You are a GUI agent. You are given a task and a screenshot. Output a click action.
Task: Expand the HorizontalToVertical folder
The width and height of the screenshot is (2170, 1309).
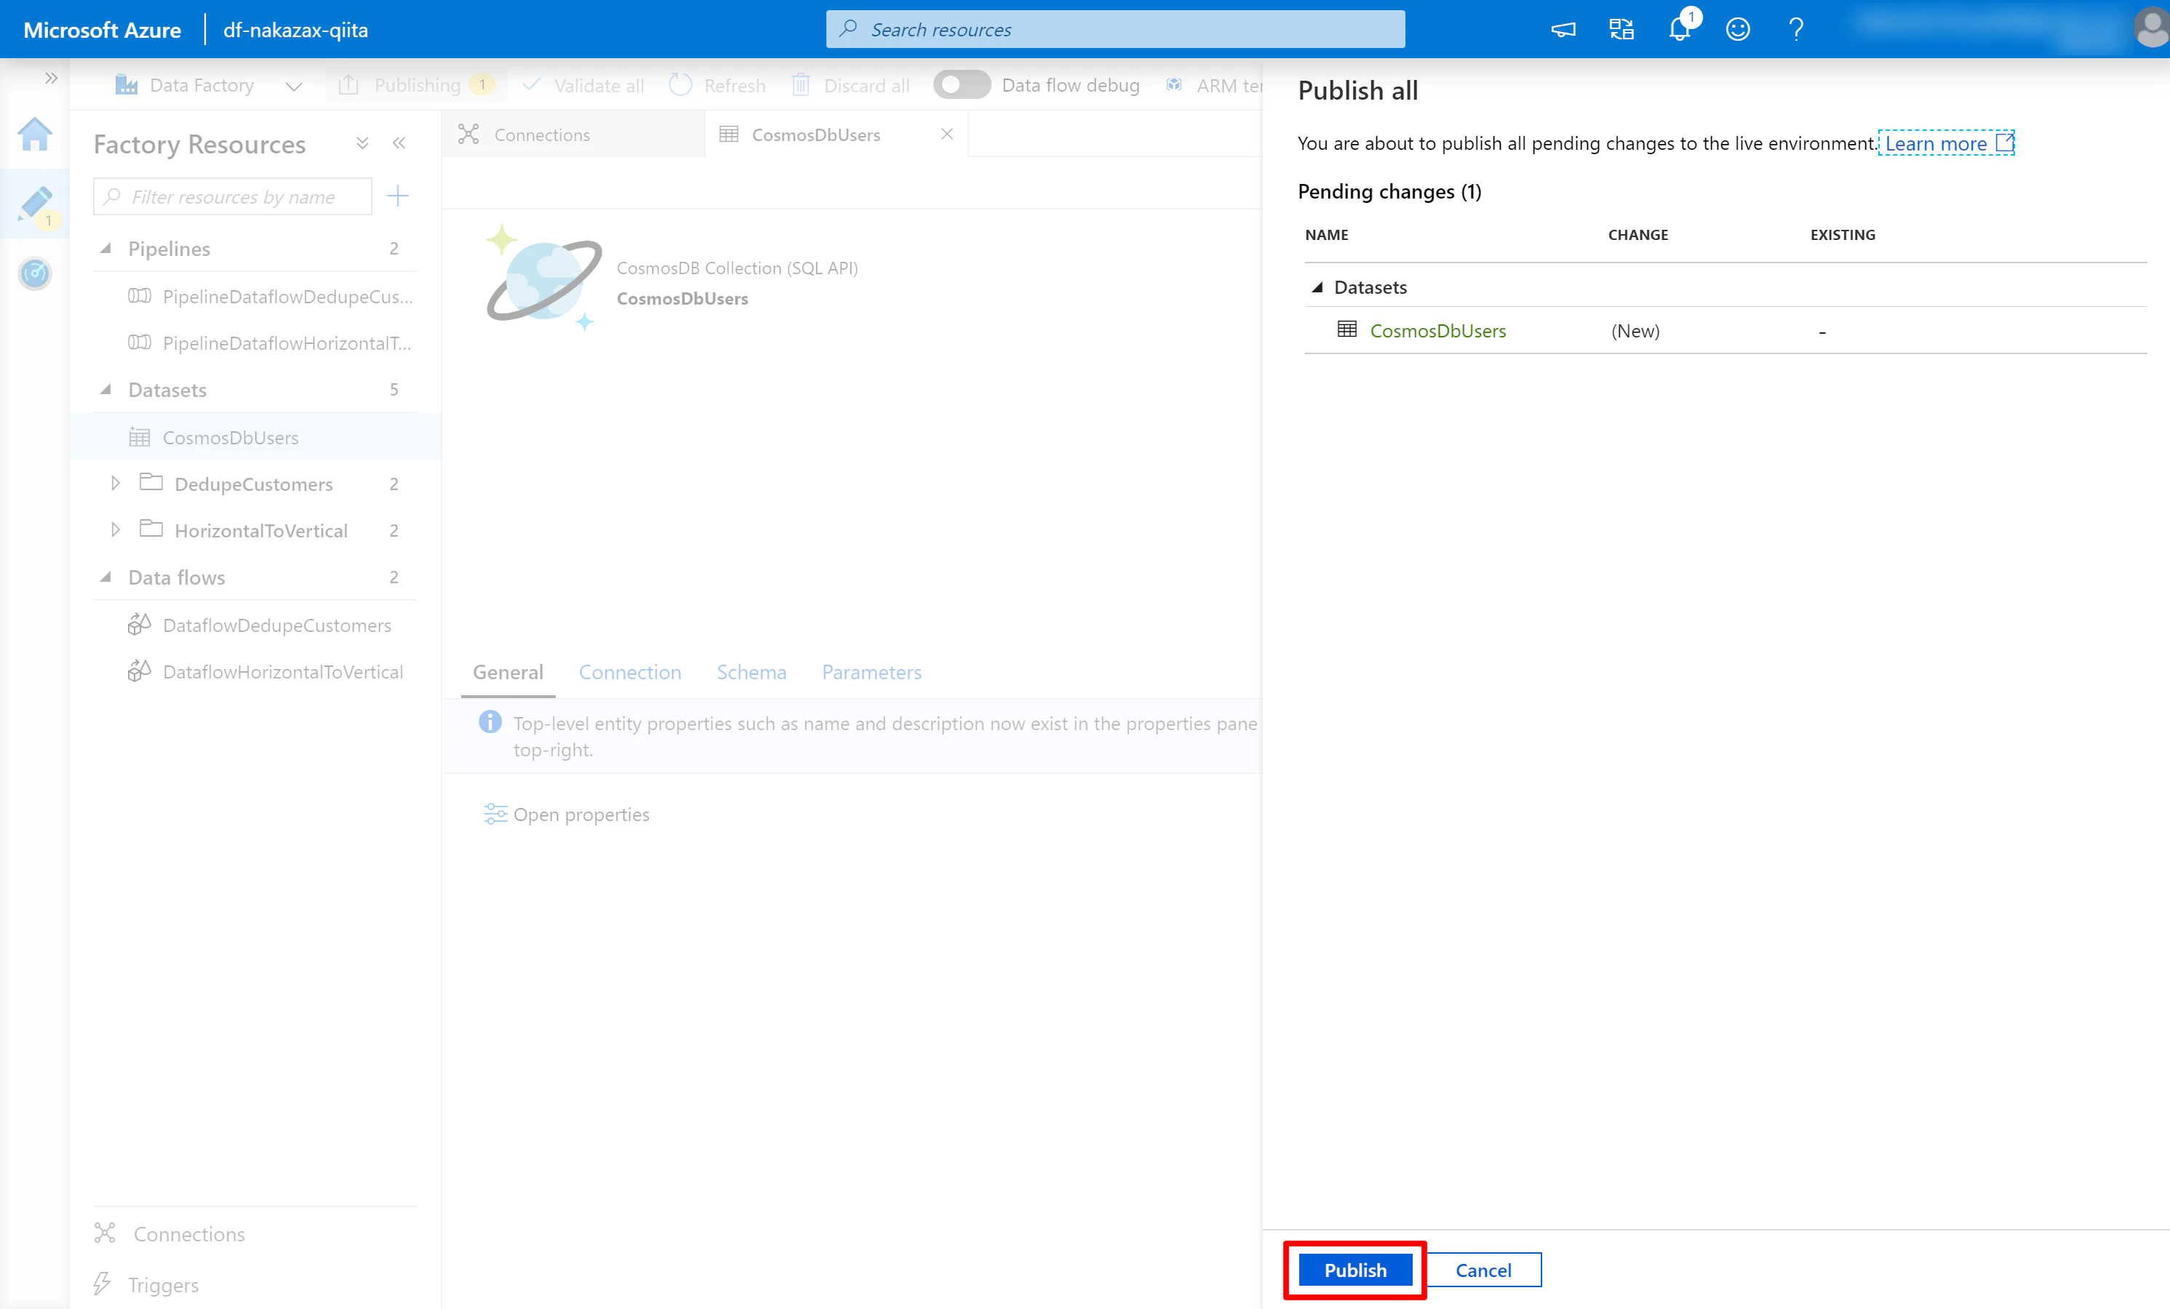(114, 530)
